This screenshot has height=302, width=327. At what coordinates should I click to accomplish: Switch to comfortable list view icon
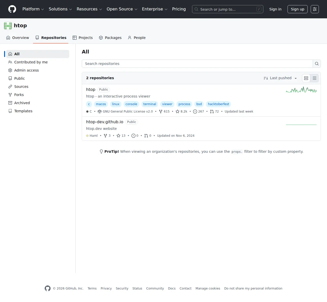point(306,78)
